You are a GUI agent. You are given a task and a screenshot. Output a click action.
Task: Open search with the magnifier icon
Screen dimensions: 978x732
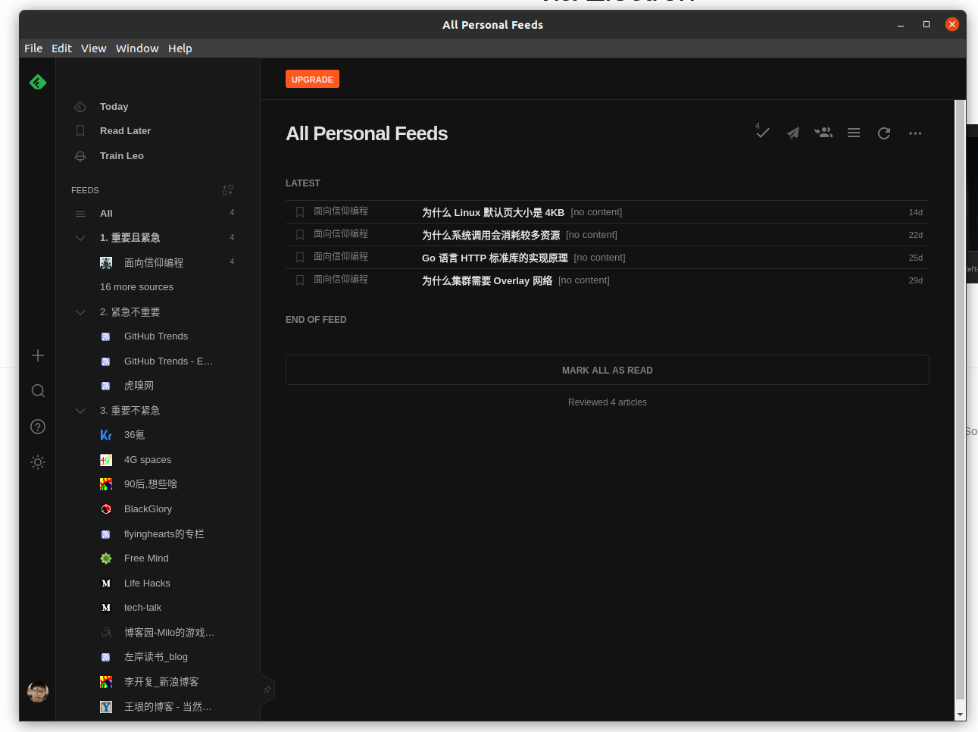click(x=38, y=391)
